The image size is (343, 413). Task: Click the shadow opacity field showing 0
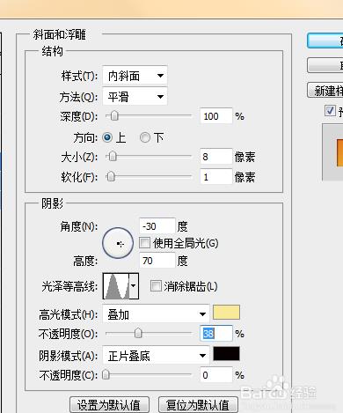click(216, 375)
